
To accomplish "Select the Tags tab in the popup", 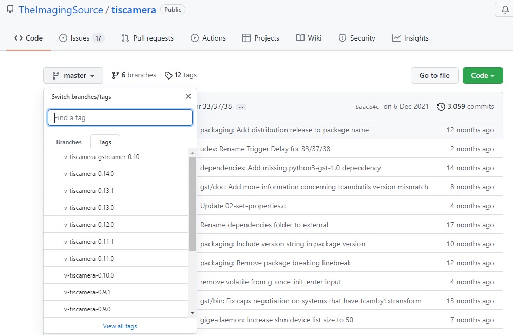I will (x=105, y=142).
